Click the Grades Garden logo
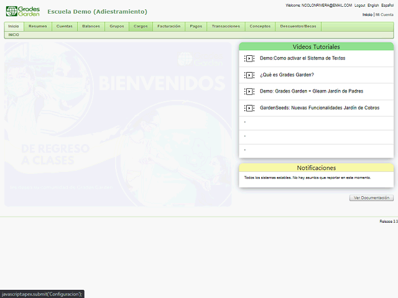This screenshot has width=398, height=298. 23,11
